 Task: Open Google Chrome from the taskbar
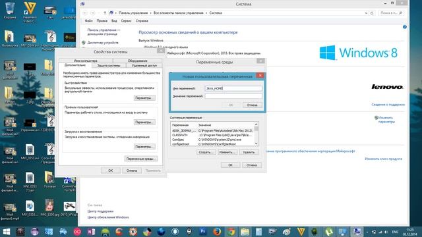pyautogui.click(x=231, y=232)
